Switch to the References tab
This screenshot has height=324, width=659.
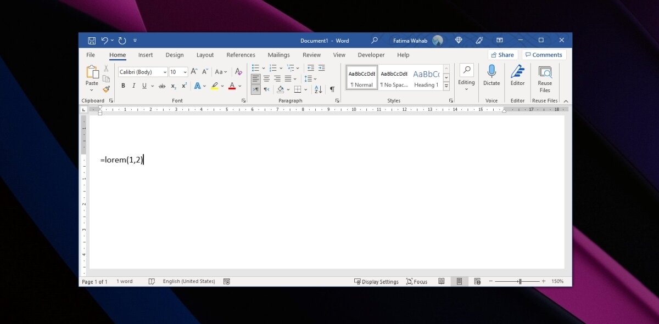pyautogui.click(x=241, y=55)
